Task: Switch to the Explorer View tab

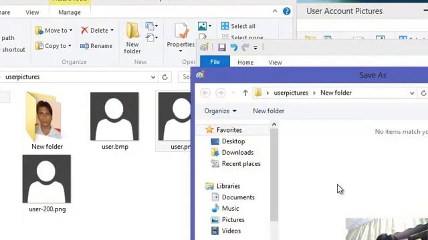Action: (x=32, y=12)
